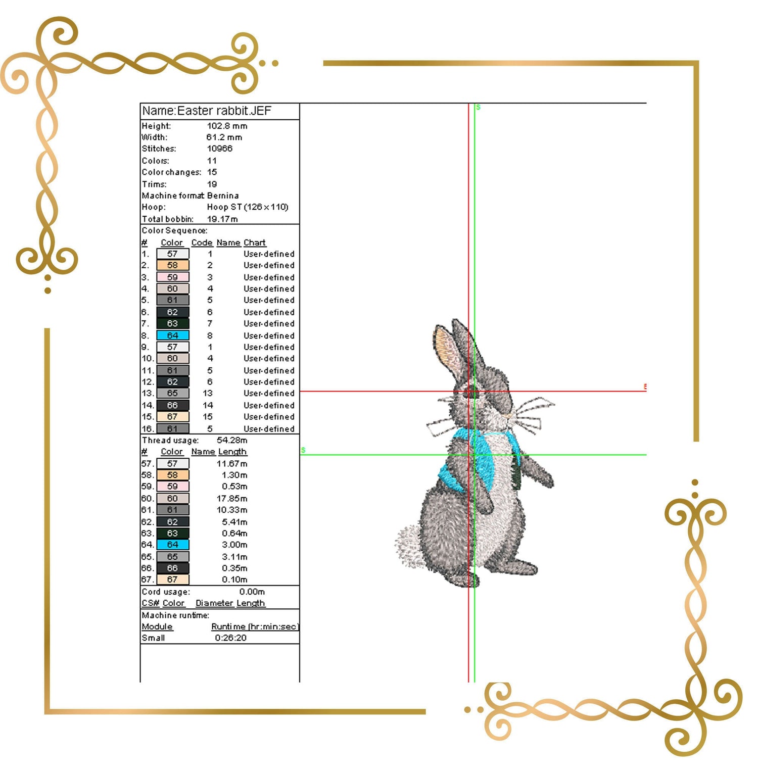Click the Hoop ST (126 x 110) value
This screenshot has height=773, width=758.
click(248, 207)
